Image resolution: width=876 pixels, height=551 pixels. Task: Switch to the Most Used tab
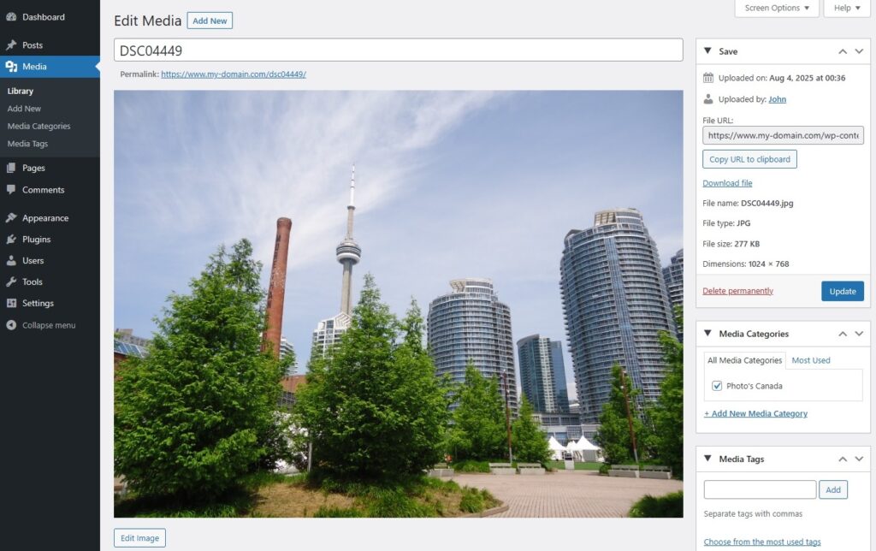tap(810, 359)
